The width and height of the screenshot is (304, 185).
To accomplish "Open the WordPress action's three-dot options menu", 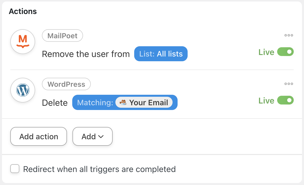I will coord(289,84).
